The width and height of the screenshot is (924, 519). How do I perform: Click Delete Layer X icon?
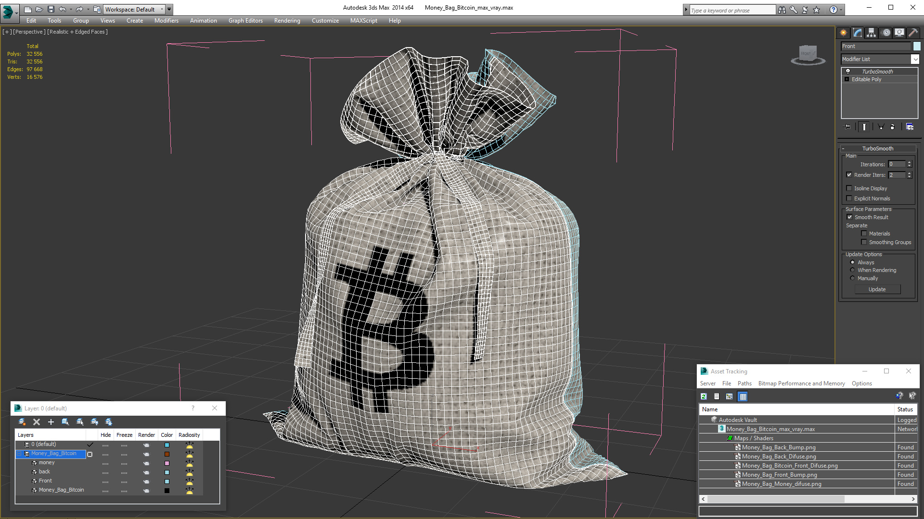pyautogui.click(x=37, y=422)
